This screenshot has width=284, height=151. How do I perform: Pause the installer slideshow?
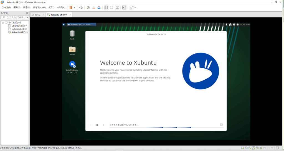click(x=97, y=125)
